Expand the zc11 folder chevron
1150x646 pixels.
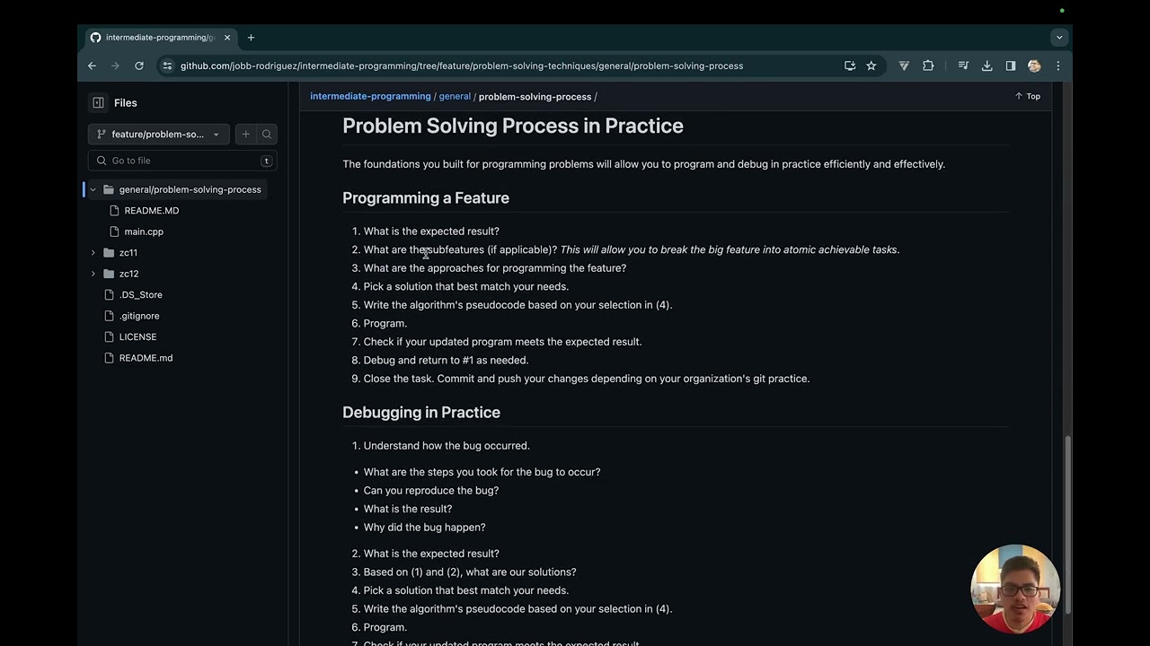coord(93,253)
